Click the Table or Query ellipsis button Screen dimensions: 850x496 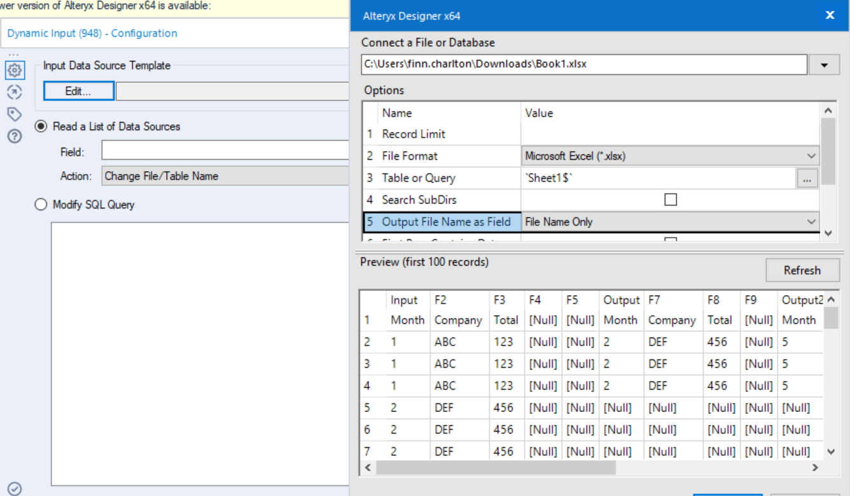tap(807, 179)
